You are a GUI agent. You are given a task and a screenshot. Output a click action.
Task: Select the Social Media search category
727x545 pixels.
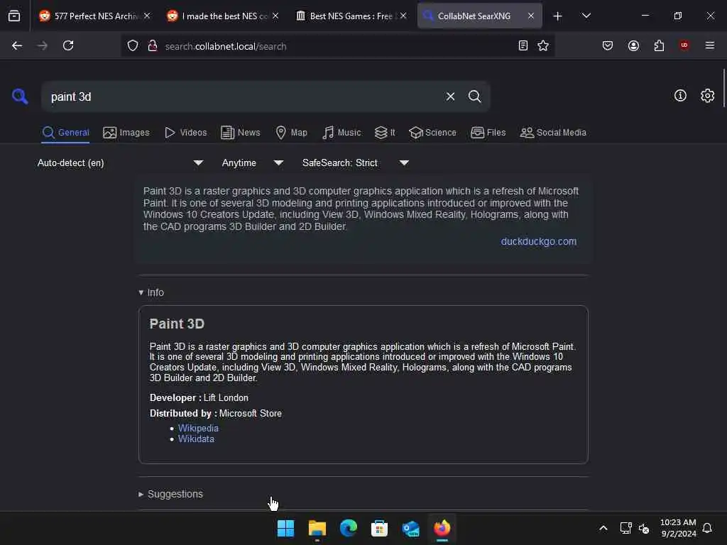pyautogui.click(x=552, y=133)
